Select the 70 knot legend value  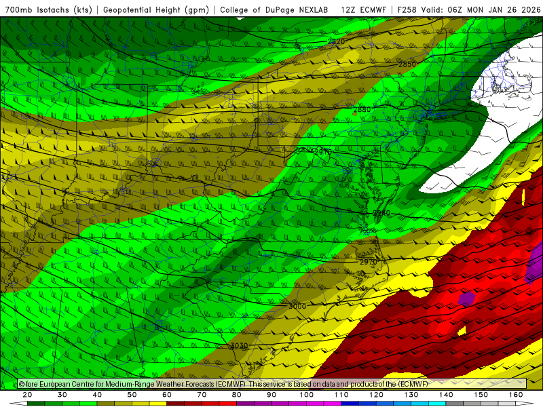point(202,395)
